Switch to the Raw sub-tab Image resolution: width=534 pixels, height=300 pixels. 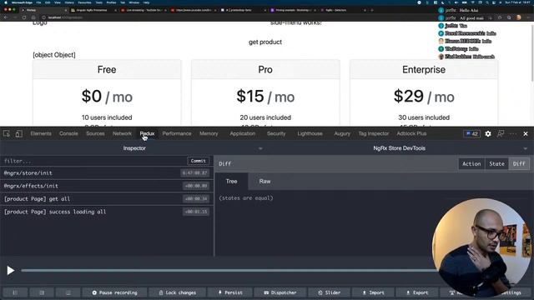coord(264,182)
